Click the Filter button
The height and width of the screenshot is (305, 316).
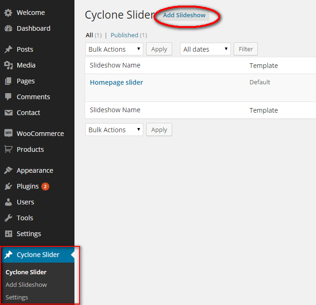(x=245, y=49)
